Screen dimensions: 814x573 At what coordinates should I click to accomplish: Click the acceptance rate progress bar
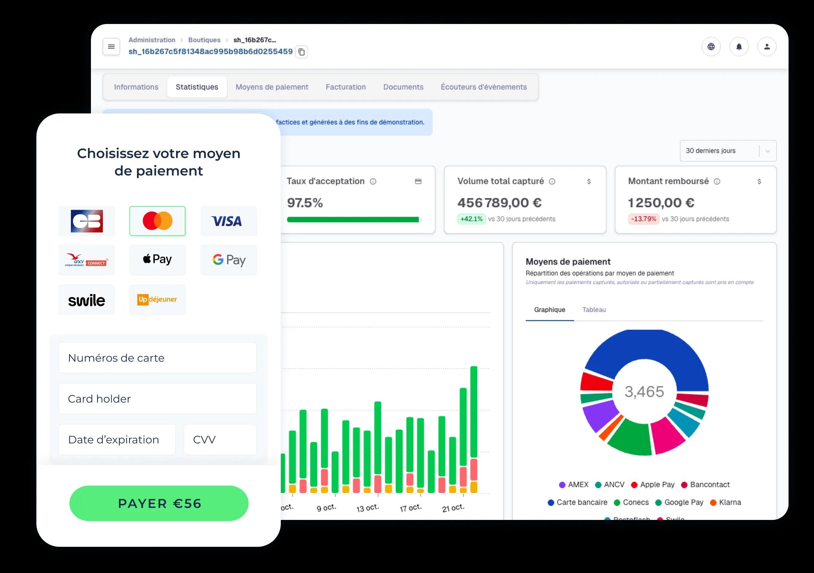[354, 219]
